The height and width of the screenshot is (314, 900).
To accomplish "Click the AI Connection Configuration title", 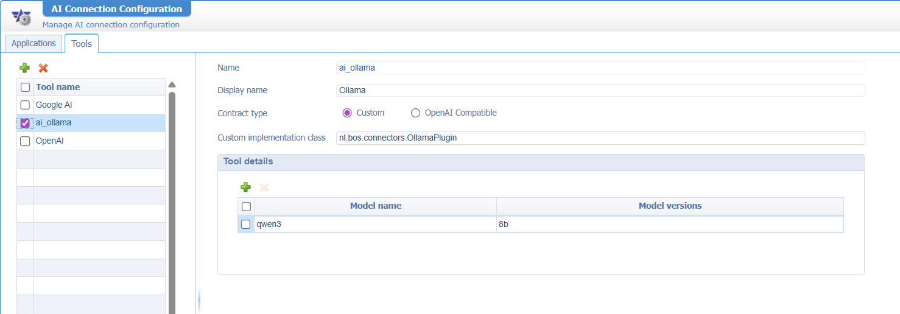I will coord(117,9).
